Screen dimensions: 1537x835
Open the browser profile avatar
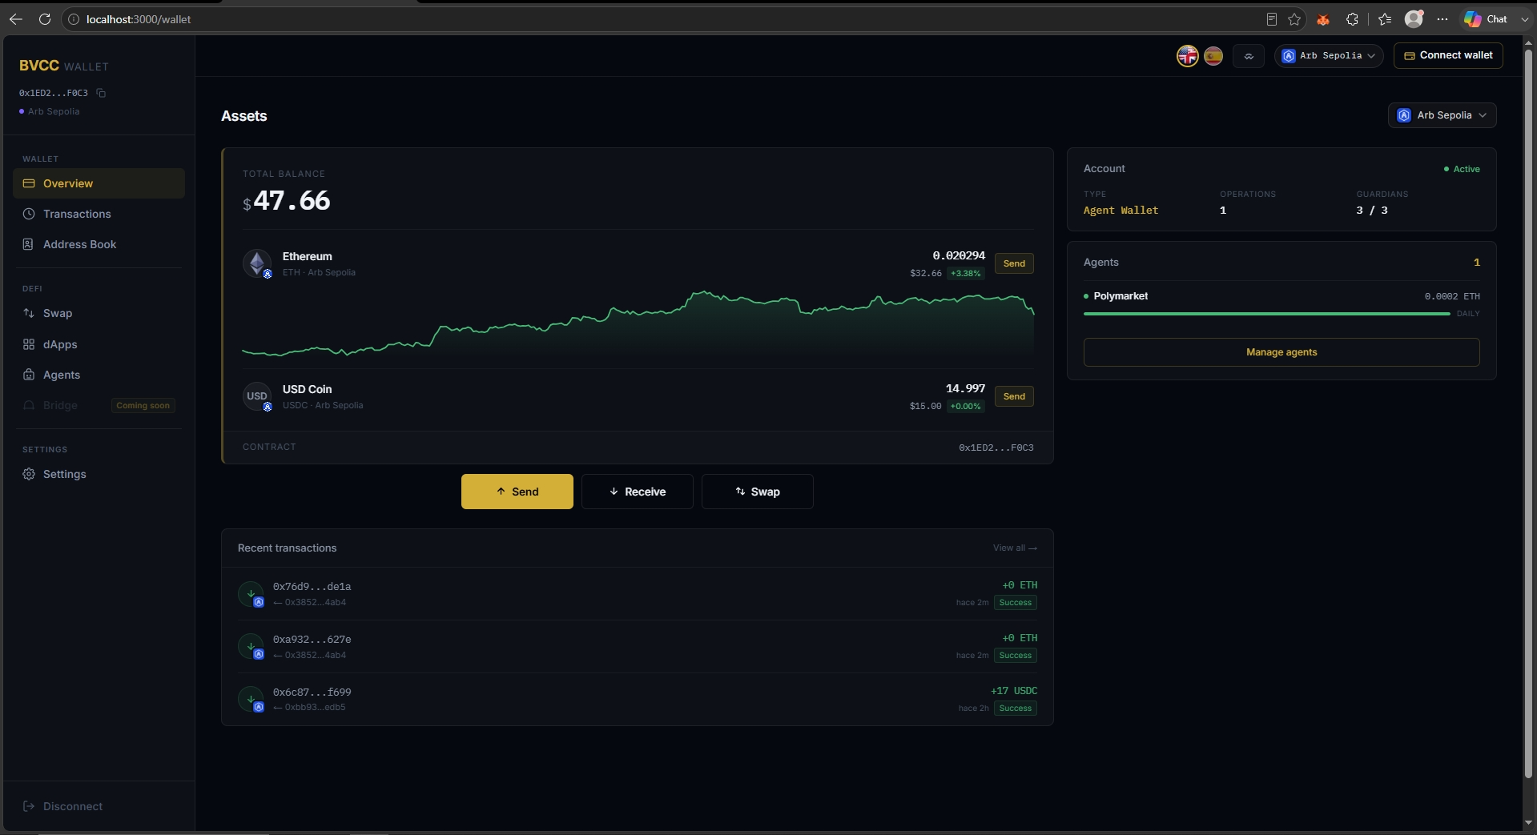click(x=1414, y=18)
